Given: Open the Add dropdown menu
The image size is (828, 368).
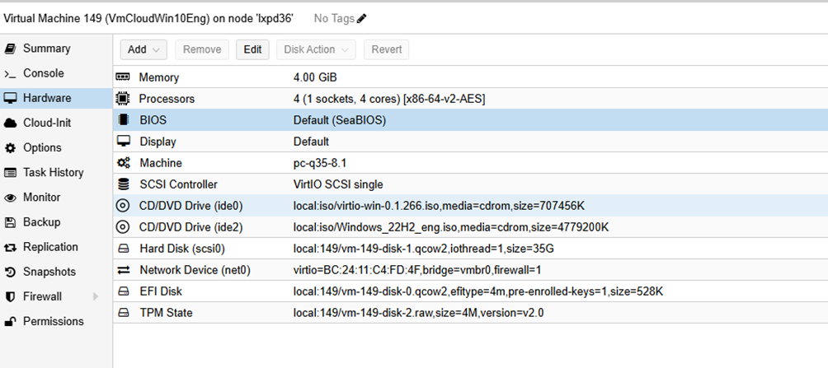Looking at the screenshot, I should [143, 49].
